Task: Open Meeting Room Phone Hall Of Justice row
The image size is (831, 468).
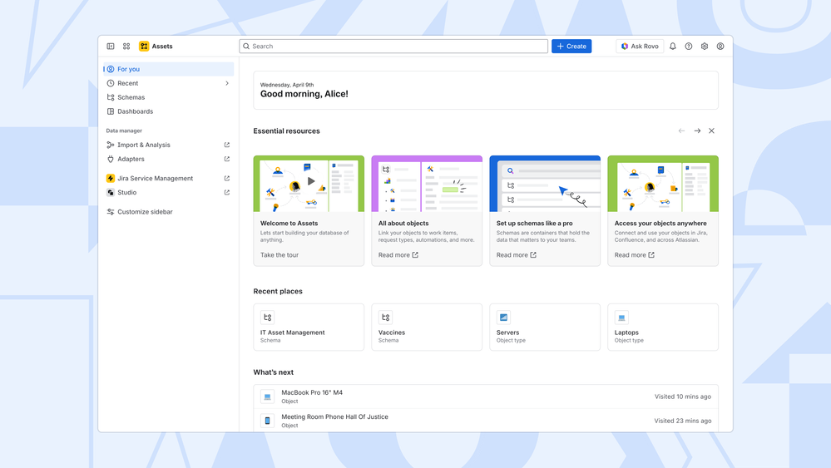Action: coord(486,421)
